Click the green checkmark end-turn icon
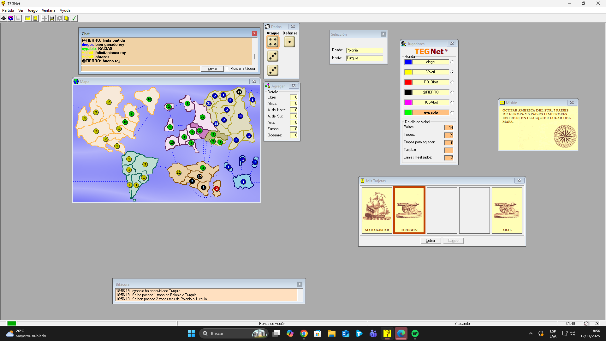Image resolution: width=606 pixels, height=341 pixels. 74,18
